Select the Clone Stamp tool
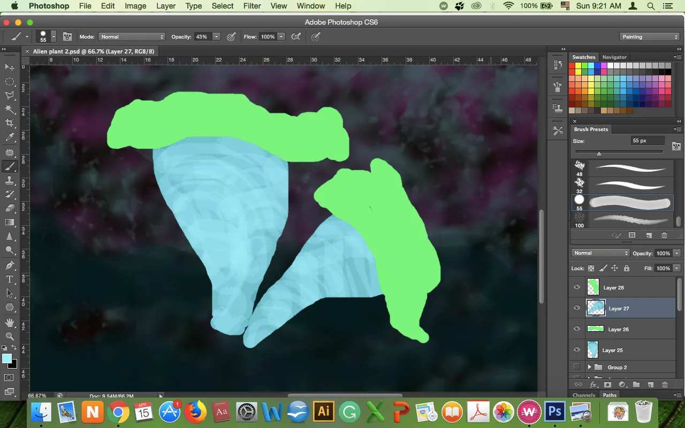This screenshot has width=685, height=428. (10, 181)
